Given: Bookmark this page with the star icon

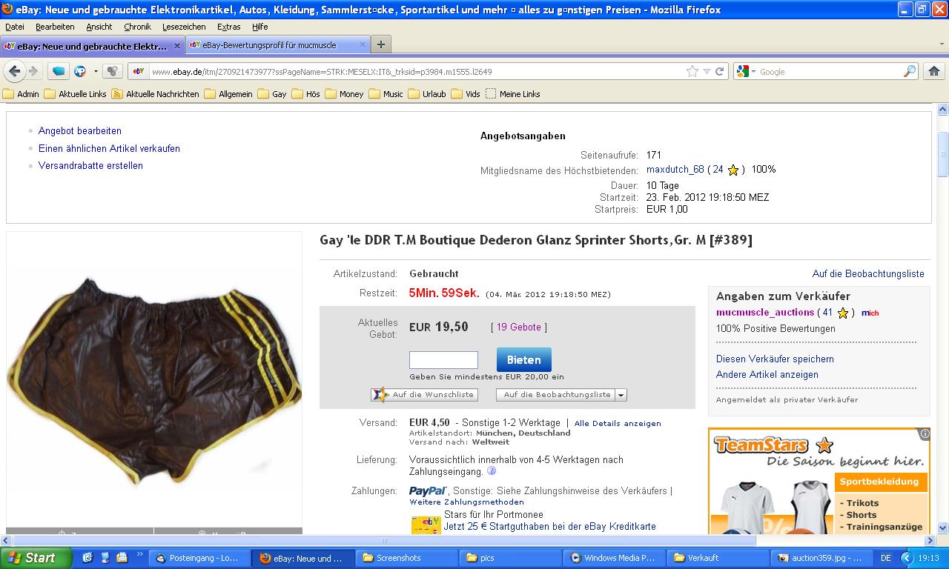Looking at the screenshot, I should [x=692, y=72].
